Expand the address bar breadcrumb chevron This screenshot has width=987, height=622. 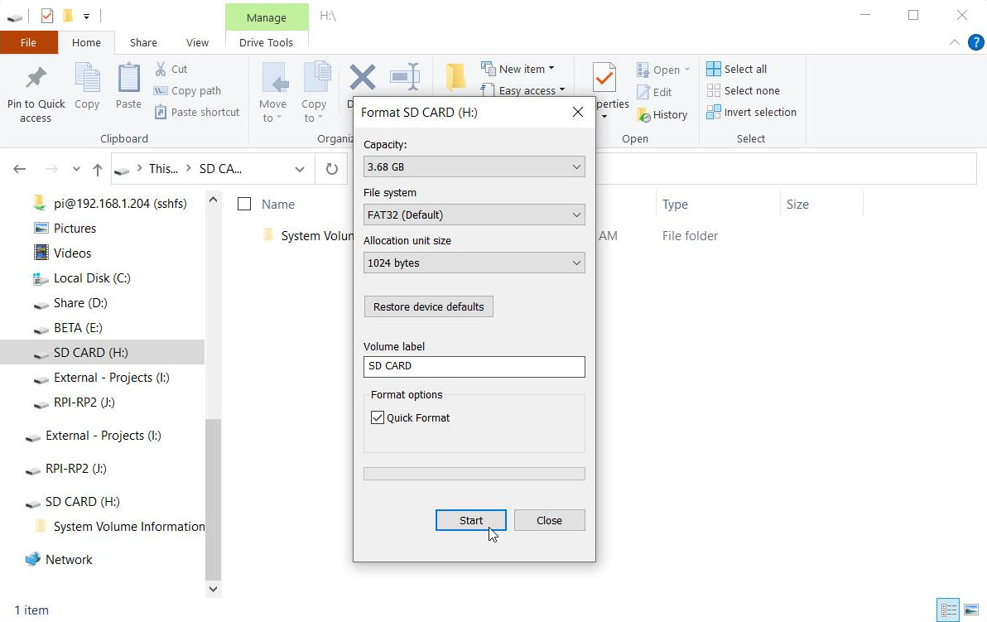click(x=300, y=168)
